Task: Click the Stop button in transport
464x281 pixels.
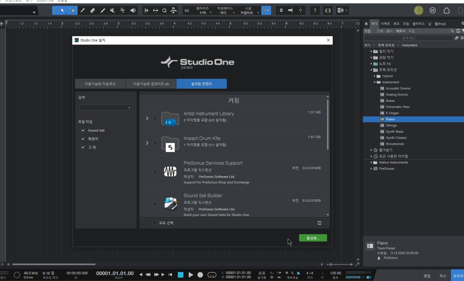Action: [181, 275]
